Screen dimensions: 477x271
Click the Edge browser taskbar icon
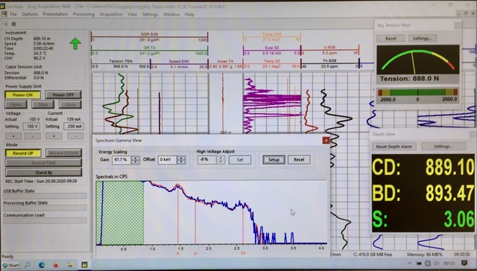tap(42, 265)
